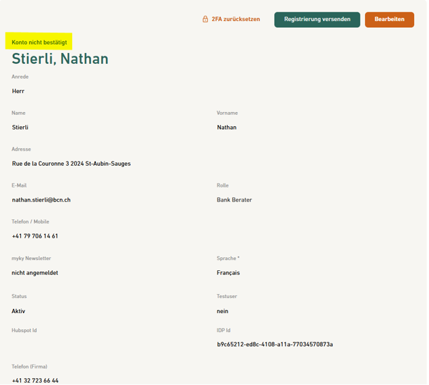Click the address Rue de la Couronne
The image size is (429, 385).
click(71, 164)
